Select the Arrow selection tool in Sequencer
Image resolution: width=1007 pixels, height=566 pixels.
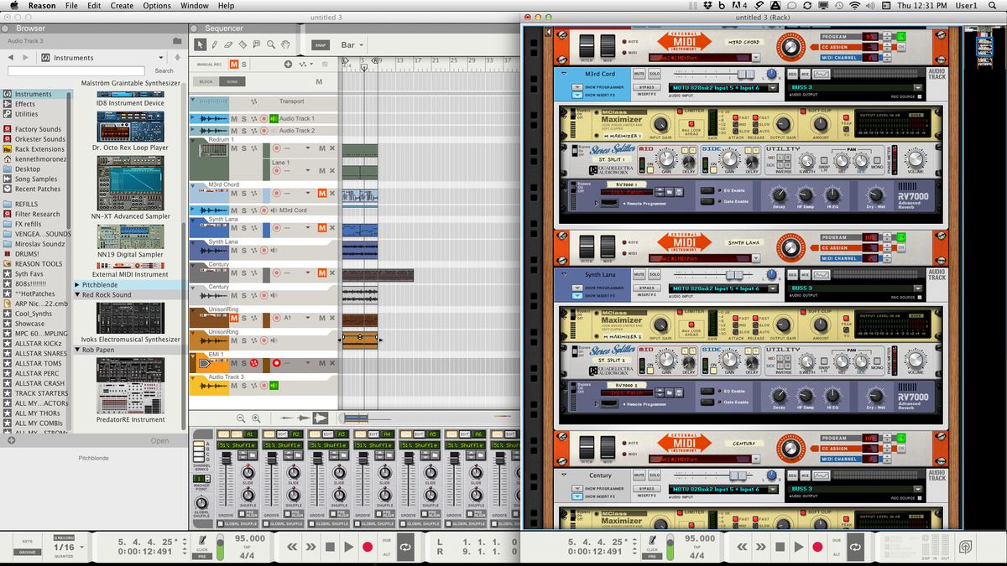point(200,44)
